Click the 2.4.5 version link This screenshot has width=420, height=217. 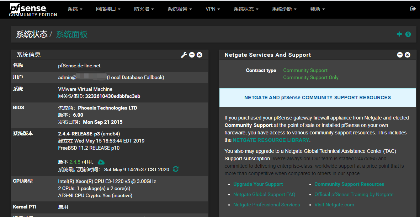pyautogui.click(x=75, y=162)
